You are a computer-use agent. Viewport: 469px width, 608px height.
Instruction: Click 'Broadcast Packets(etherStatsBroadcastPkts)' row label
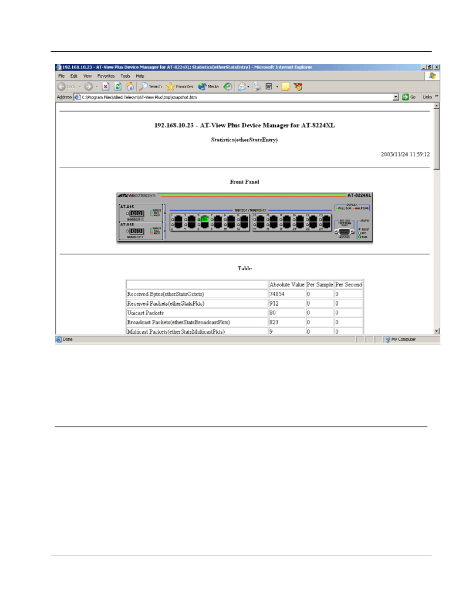tap(178, 322)
